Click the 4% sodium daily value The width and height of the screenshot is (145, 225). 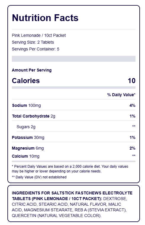tap(133, 105)
